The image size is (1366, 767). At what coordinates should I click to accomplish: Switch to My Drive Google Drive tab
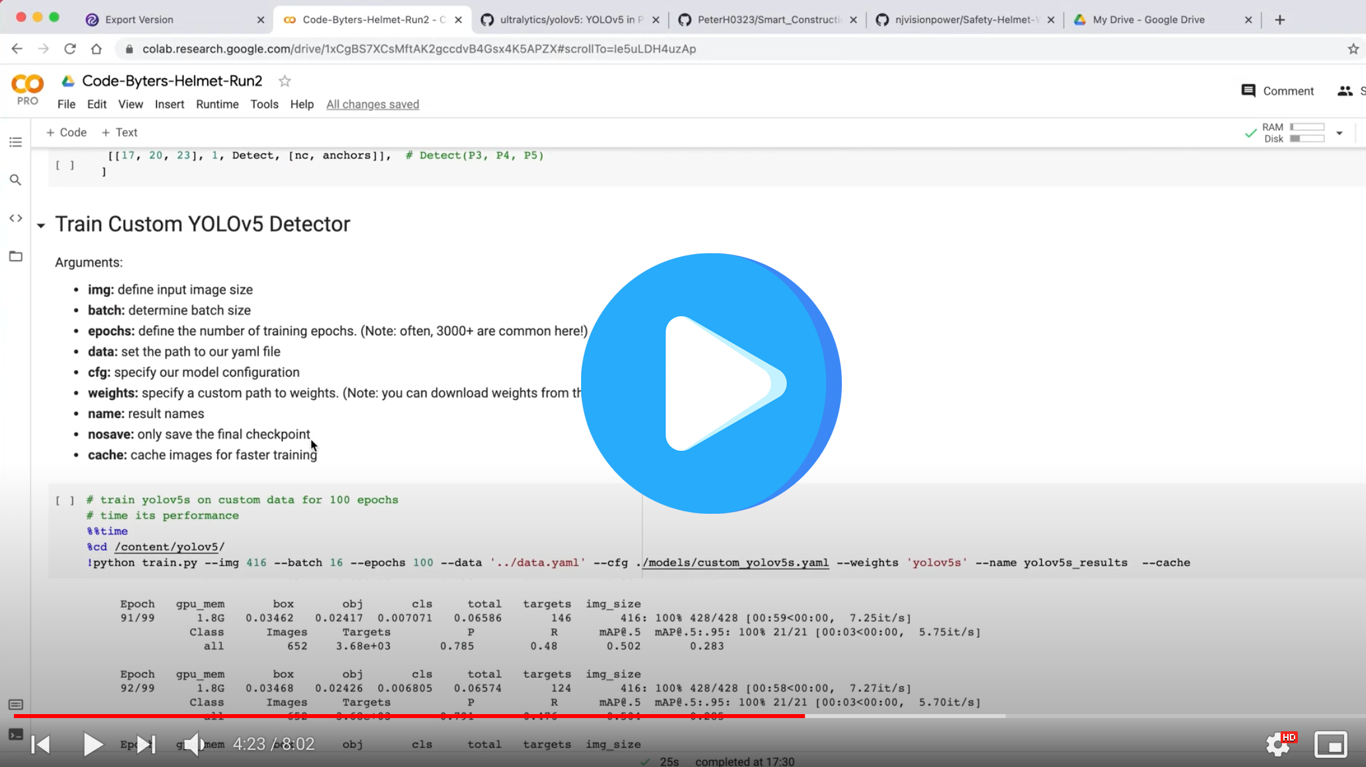click(1148, 20)
